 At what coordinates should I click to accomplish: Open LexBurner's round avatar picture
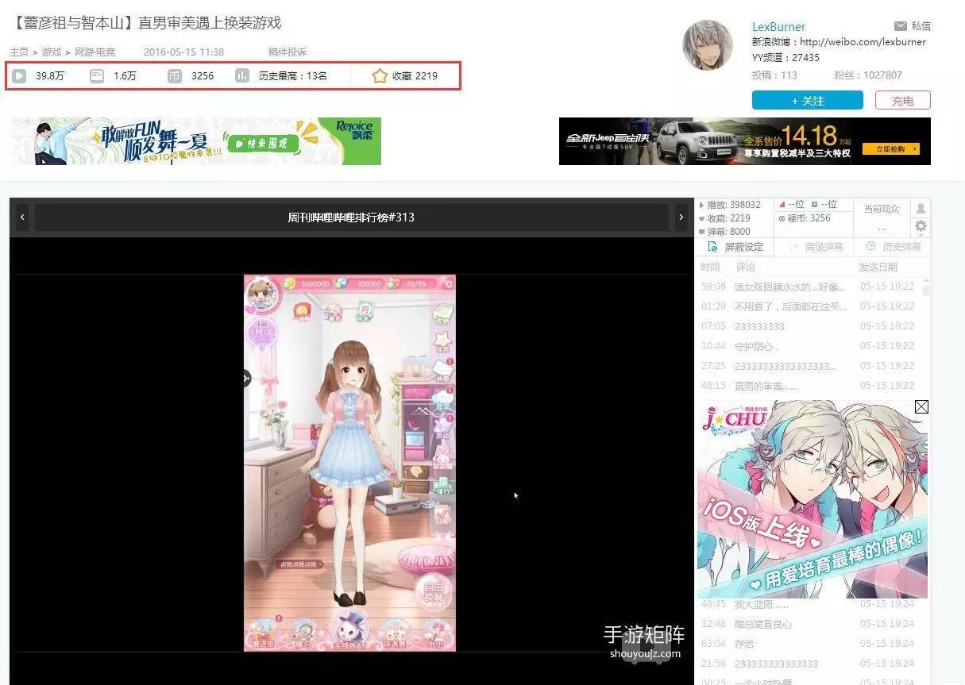point(708,45)
